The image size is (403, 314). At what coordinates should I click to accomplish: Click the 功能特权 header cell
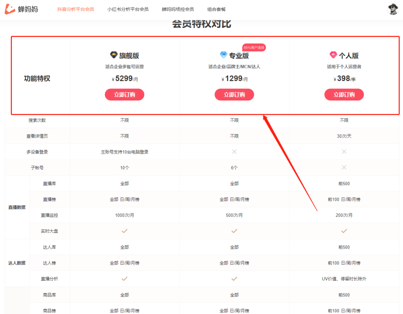coord(37,78)
